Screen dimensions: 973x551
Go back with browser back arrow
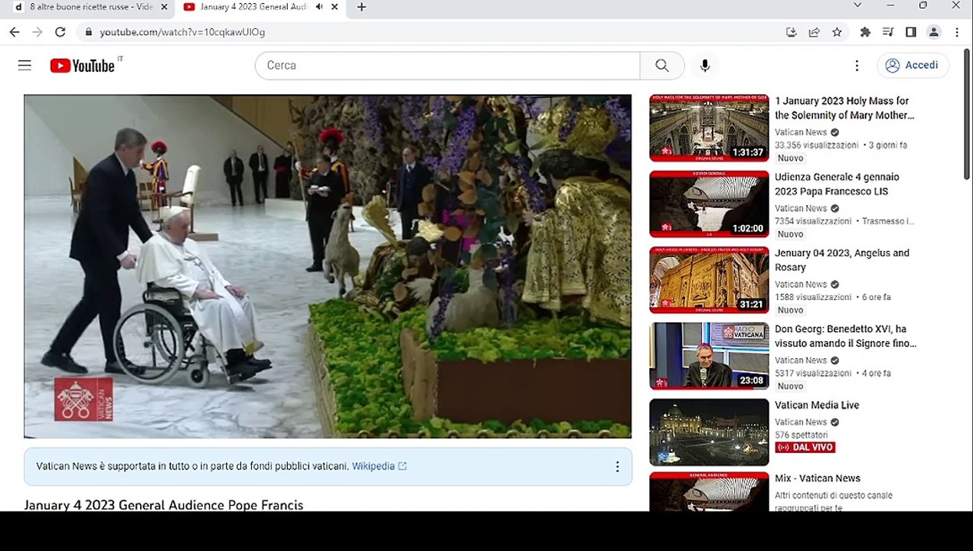(15, 32)
